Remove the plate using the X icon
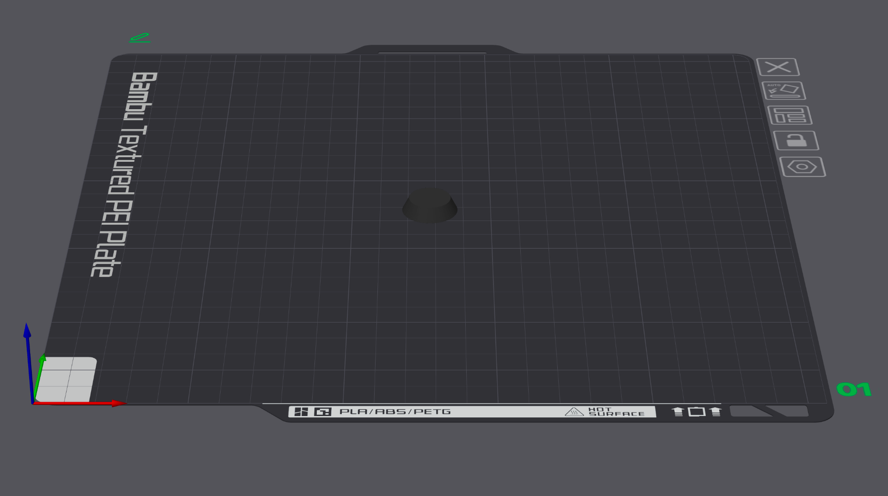Image resolution: width=888 pixels, height=496 pixels. (778, 67)
